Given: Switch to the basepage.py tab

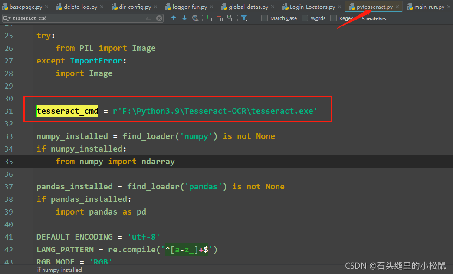Looking at the screenshot, I should pos(23,7).
